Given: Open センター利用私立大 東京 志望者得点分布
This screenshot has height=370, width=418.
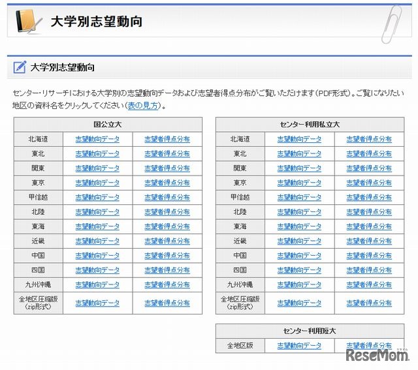Looking at the screenshot, I should click(x=369, y=183).
